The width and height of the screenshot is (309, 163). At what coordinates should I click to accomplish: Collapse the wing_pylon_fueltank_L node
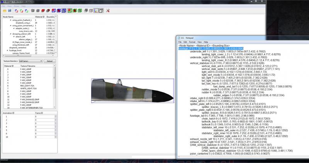click(x=11, y=20)
